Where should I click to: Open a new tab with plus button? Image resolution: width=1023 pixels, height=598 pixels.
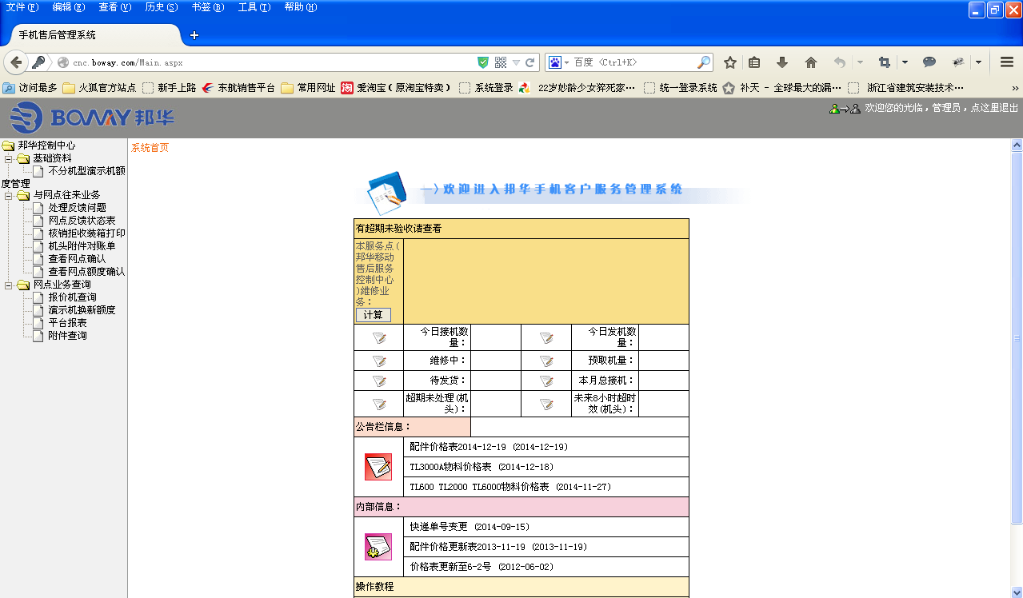(x=194, y=35)
